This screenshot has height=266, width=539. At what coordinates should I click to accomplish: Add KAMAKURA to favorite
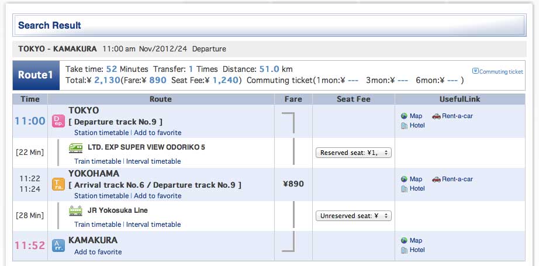click(98, 252)
